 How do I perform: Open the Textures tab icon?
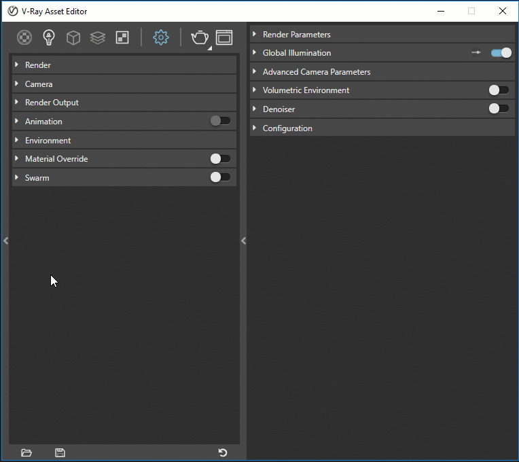click(x=122, y=37)
